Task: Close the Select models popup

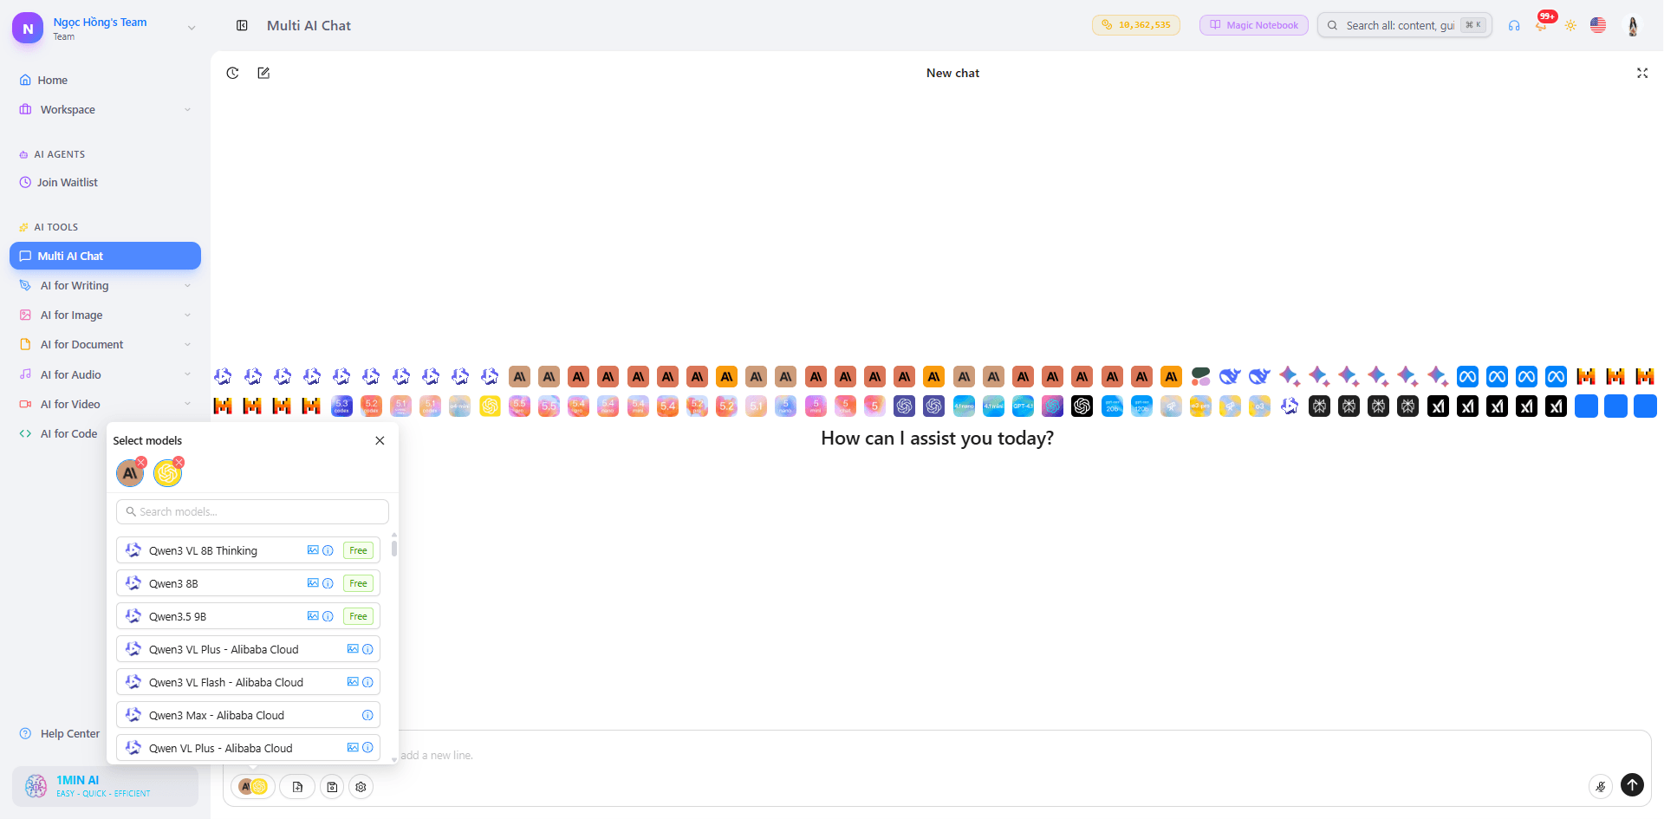Action: (x=380, y=440)
